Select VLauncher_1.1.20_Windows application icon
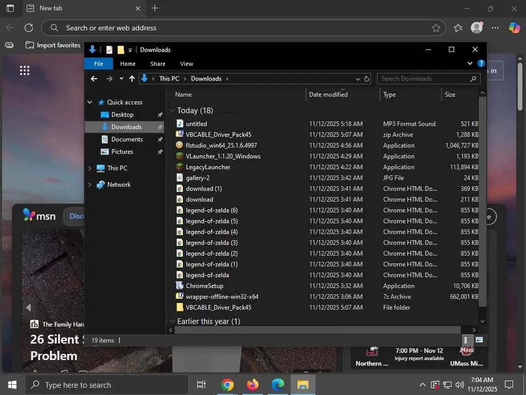 pos(180,156)
